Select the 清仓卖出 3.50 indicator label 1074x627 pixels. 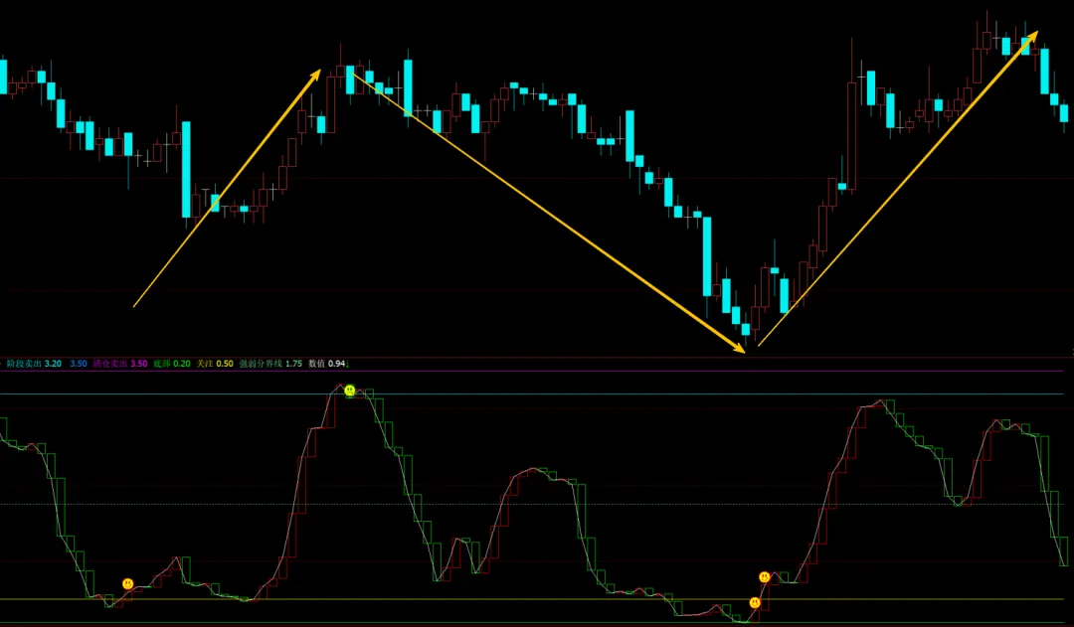coord(120,364)
